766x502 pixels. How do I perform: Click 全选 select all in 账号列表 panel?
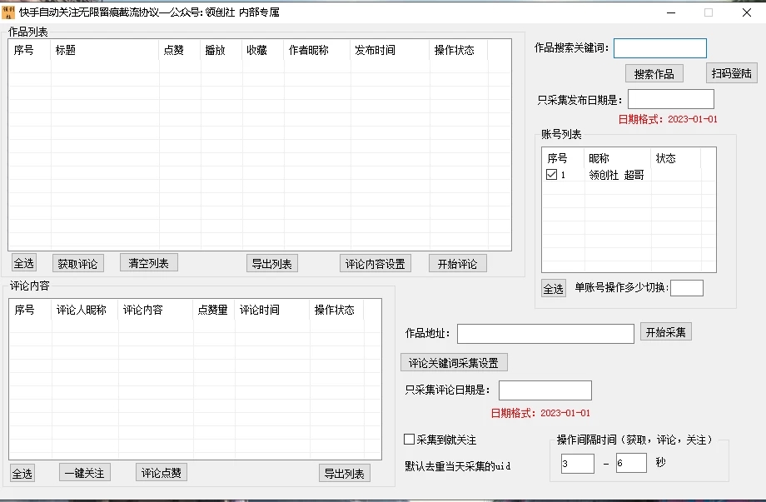pyautogui.click(x=552, y=288)
